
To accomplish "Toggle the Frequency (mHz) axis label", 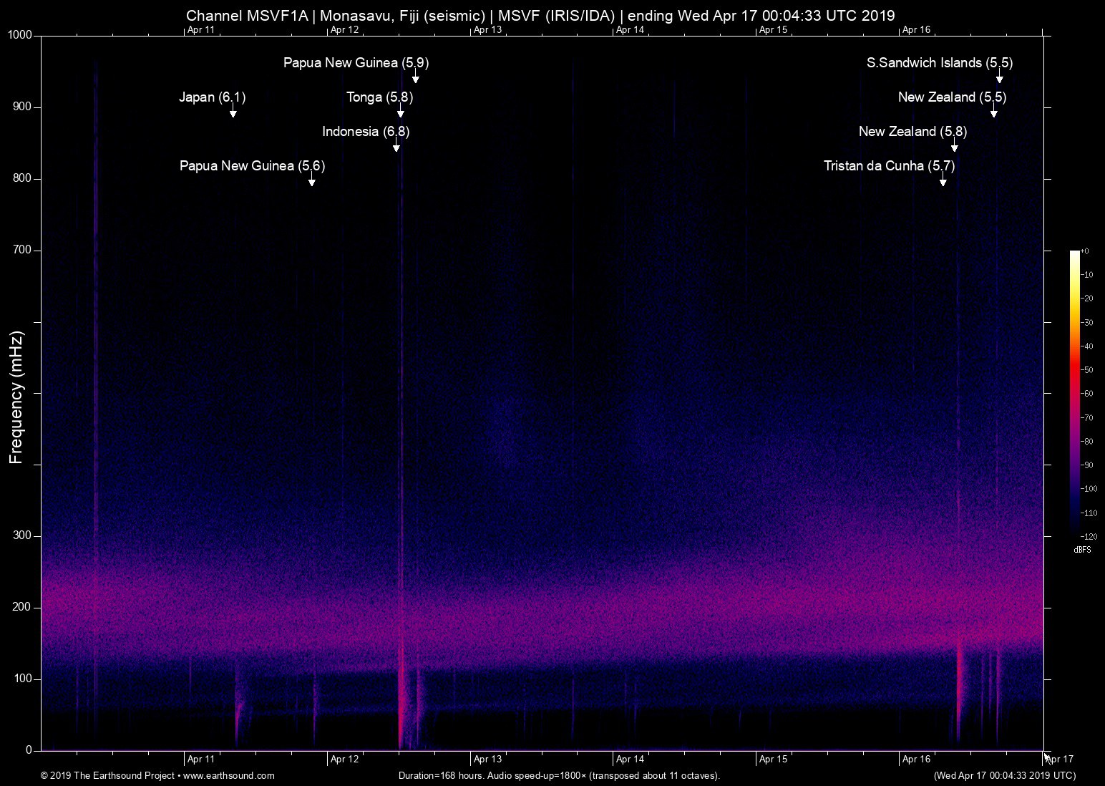I will (x=16, y=397).
